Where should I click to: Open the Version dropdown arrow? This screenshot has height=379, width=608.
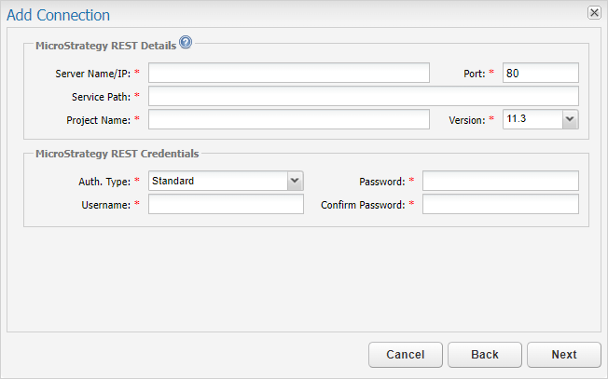click(x=570, y=119)
